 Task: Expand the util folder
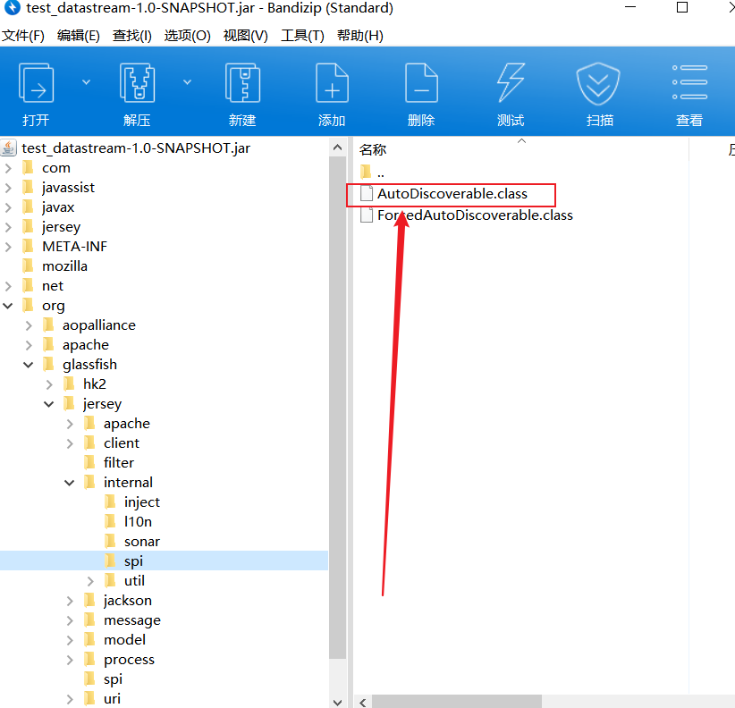[x=90, y=581]
